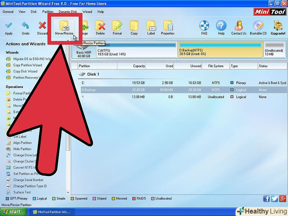This screenshot has width=288, height=216.
Task: Open the View menu
Action: click(22, 12)
